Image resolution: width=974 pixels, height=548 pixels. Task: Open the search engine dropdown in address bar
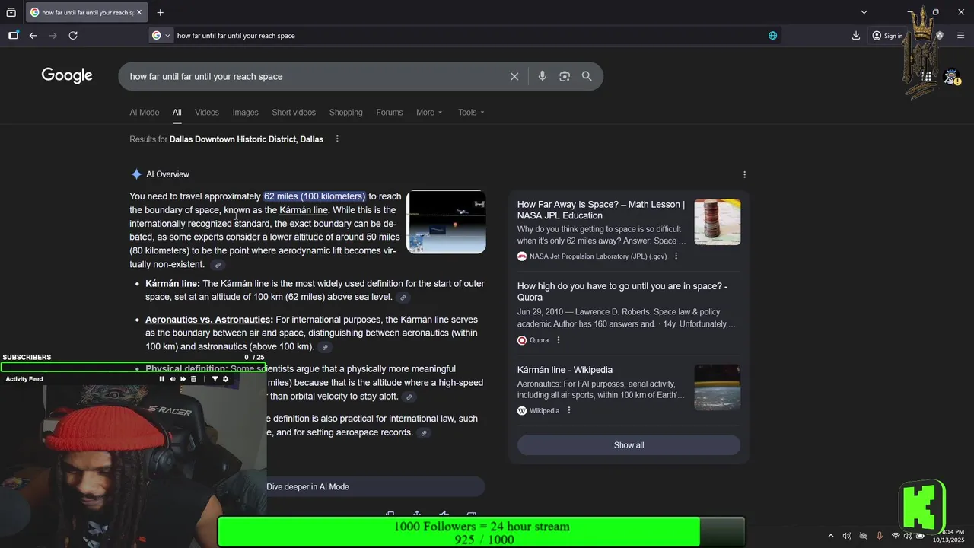pos(161,35)
